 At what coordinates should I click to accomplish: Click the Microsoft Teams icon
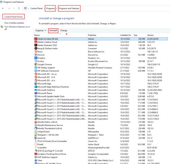(36, 93)
